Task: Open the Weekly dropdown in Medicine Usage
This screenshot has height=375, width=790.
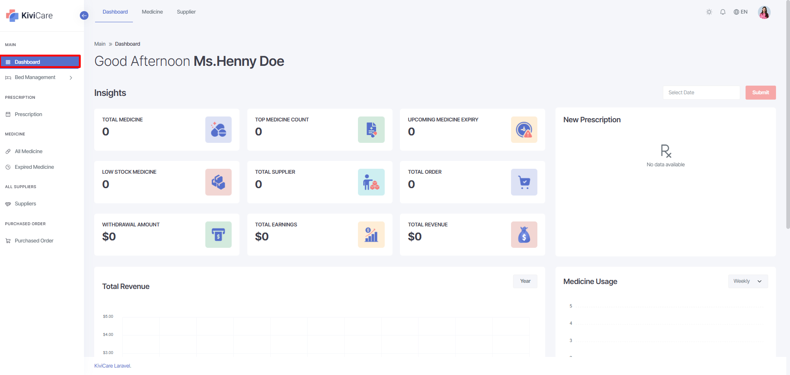Action: [748, 281]
